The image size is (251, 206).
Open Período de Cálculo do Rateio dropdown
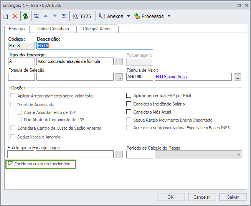point(239,155)
